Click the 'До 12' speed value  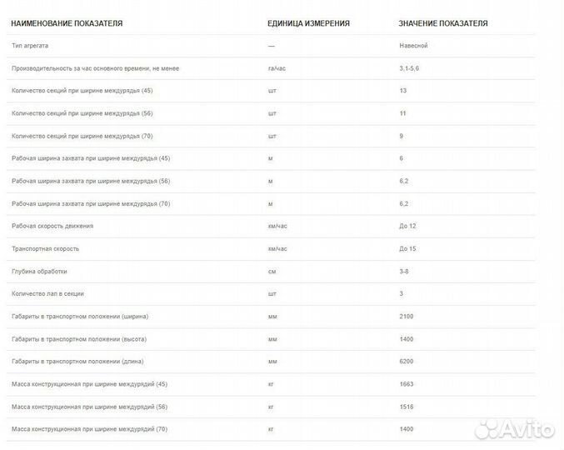tap(407, 226)
